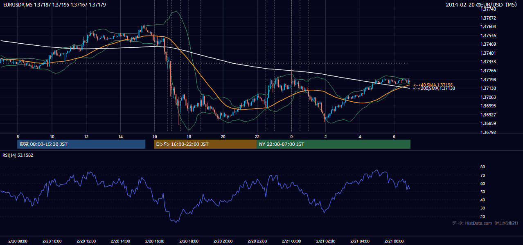Click the orange 40 SMA 1.37156 label
The width and height of the screenshot is (523, 245).
433,85
